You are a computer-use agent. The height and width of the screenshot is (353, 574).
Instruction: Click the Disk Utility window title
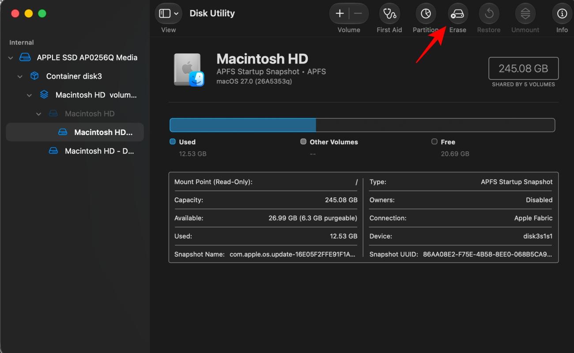click(x=212, y=13)
